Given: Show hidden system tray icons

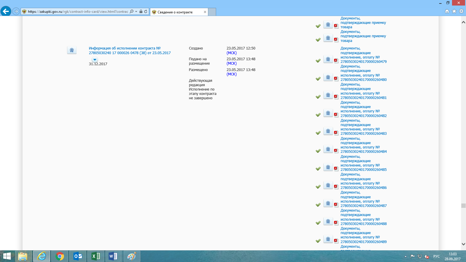Looking at the screenshot, I should coord(405,256).
